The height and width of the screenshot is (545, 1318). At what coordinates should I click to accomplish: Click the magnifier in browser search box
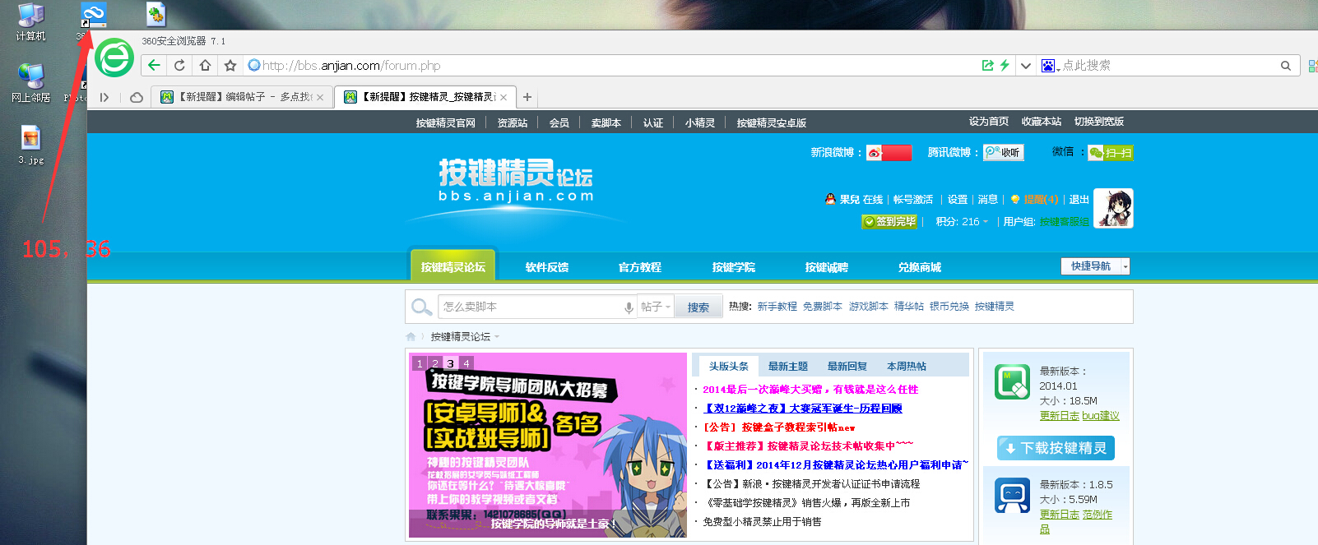click(x=1285, y=66)
